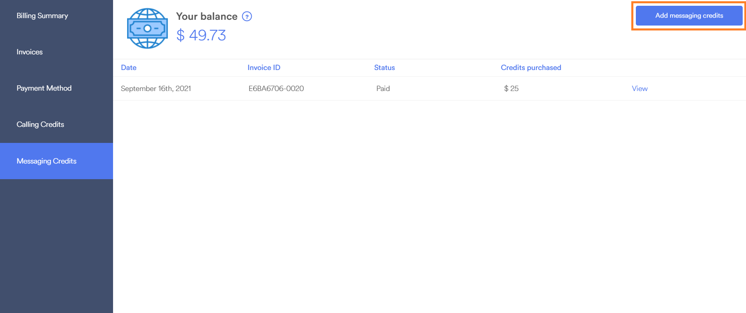Click the $ 49.73 balance amount
746x313 pixels.
tap(201, 35)
